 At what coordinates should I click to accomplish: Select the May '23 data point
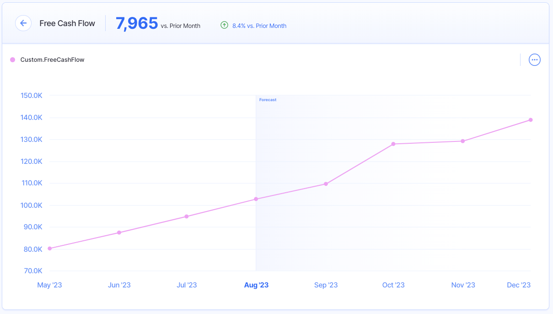coord(50,249)
